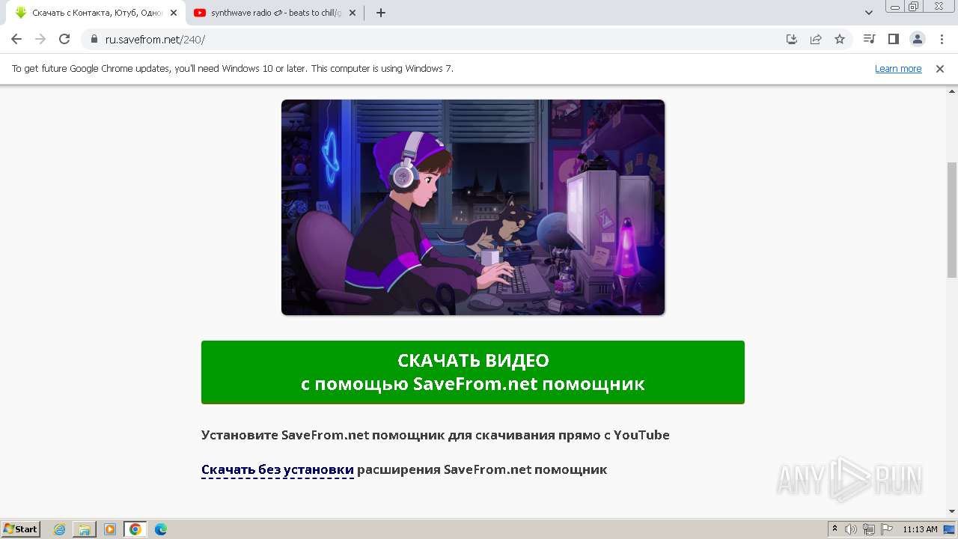
Task: Launch Microsoft Edge from the taskbar
Action: (x=161, y=529)
